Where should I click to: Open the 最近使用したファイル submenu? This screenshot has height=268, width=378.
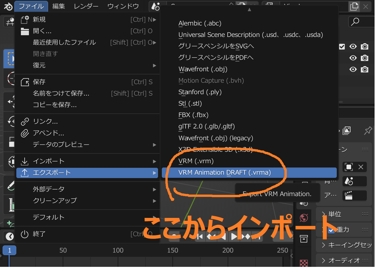click(87, 42)
